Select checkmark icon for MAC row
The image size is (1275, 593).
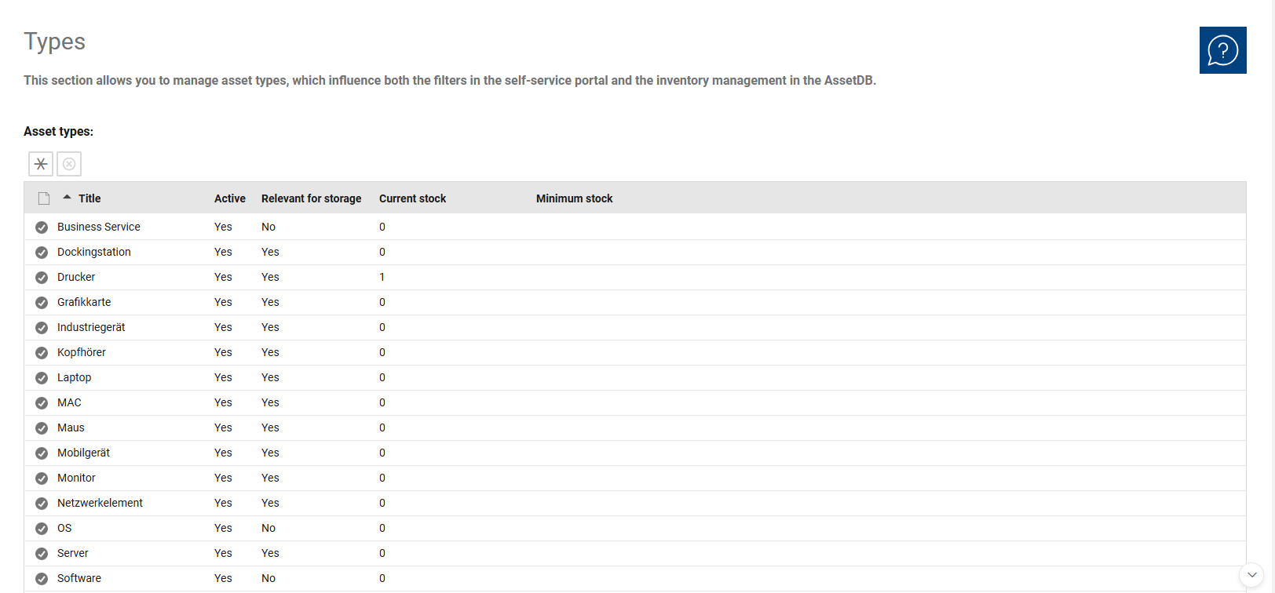tap(42, 403)
